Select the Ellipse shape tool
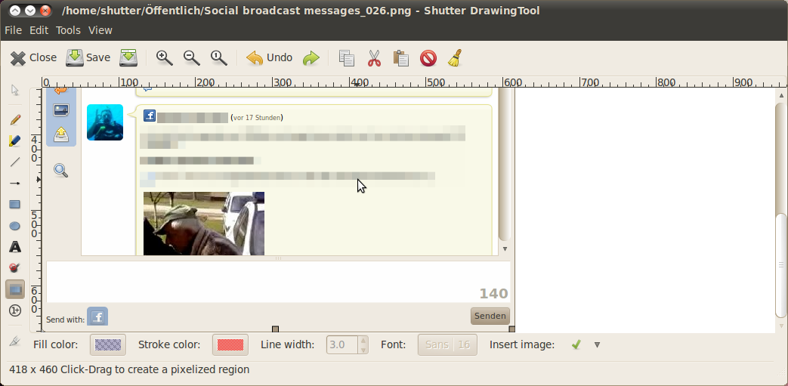This screenshot has width=788, height=386. [14, 225]
